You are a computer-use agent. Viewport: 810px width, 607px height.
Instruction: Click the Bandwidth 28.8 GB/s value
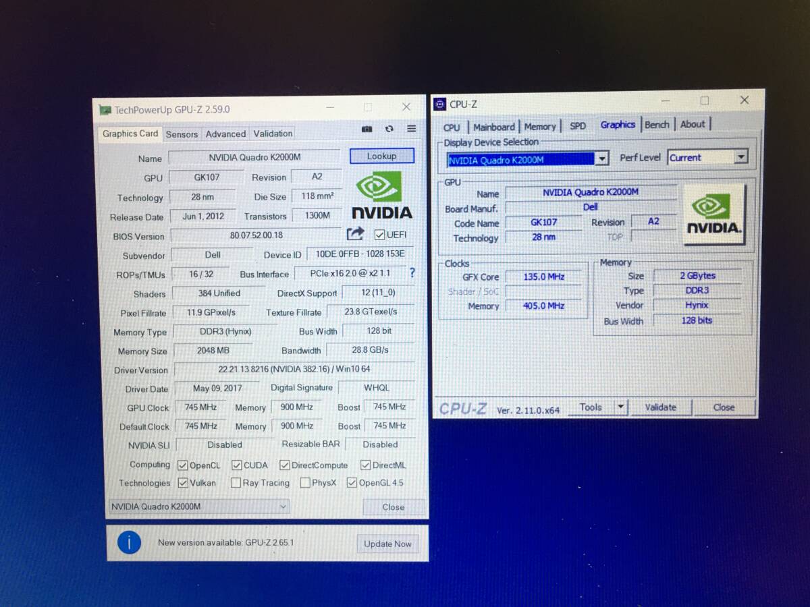pyautogui.click(x=370, y=350)
